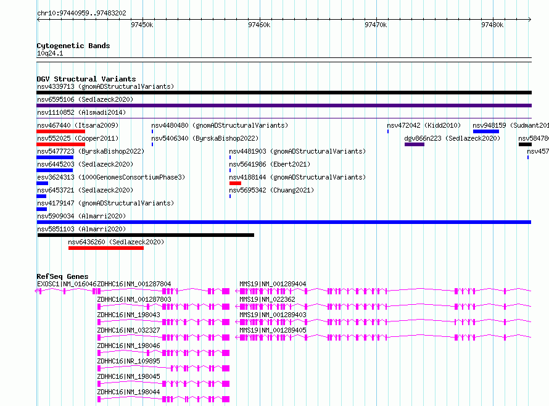Click black bar of nsv4339713
This screenshot has height=406, width=549.
284,93
